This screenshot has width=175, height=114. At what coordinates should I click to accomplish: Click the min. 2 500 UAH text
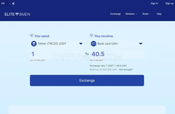[96, 60]
